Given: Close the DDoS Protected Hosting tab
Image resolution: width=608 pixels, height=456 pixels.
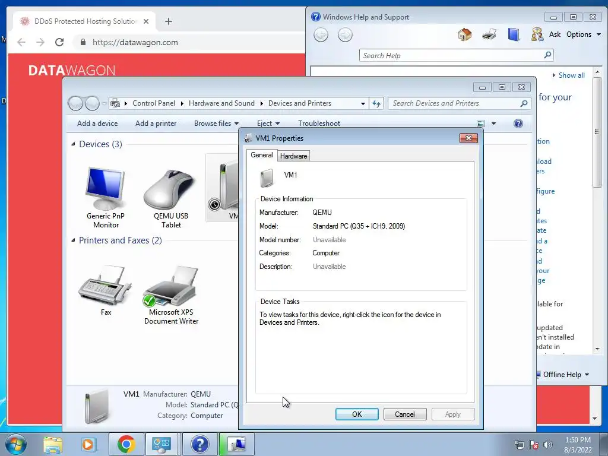Looking at the screenshot, I should 146,21.
